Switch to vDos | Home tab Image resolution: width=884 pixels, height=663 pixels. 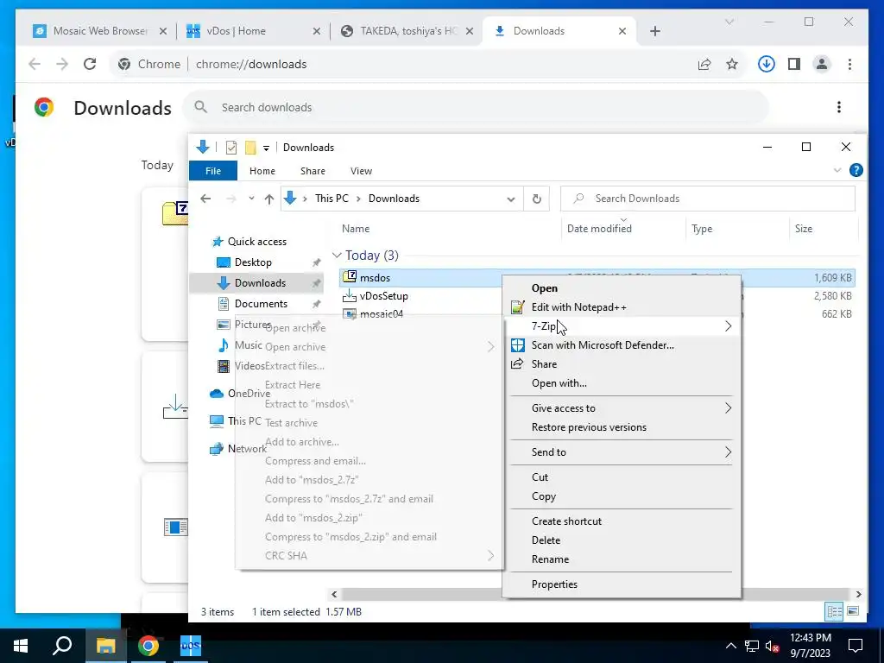(253, 31)
